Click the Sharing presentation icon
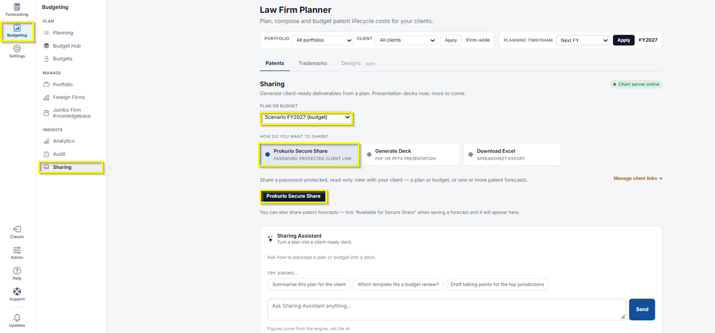715x333 pixels. [x=47, y=167]
